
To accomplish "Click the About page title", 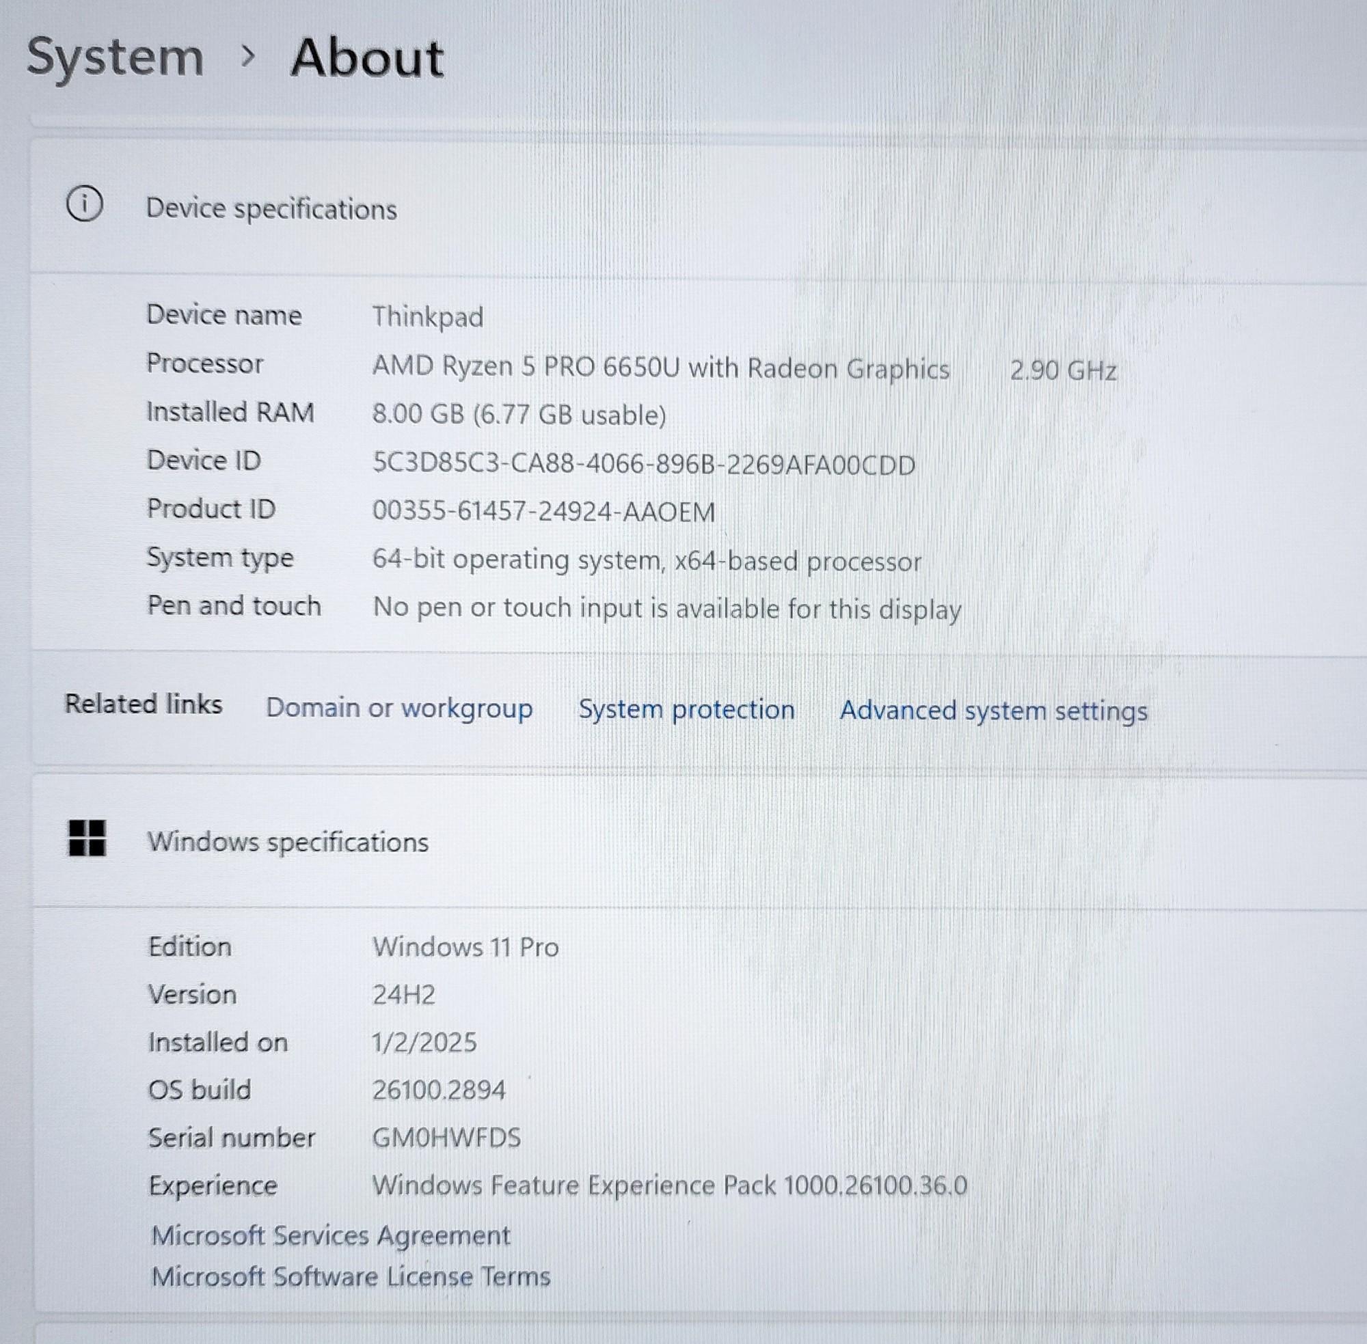I will 367,58.
